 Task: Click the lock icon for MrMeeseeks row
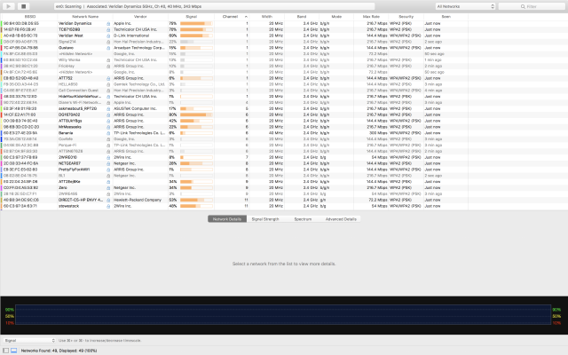point(108,127)
